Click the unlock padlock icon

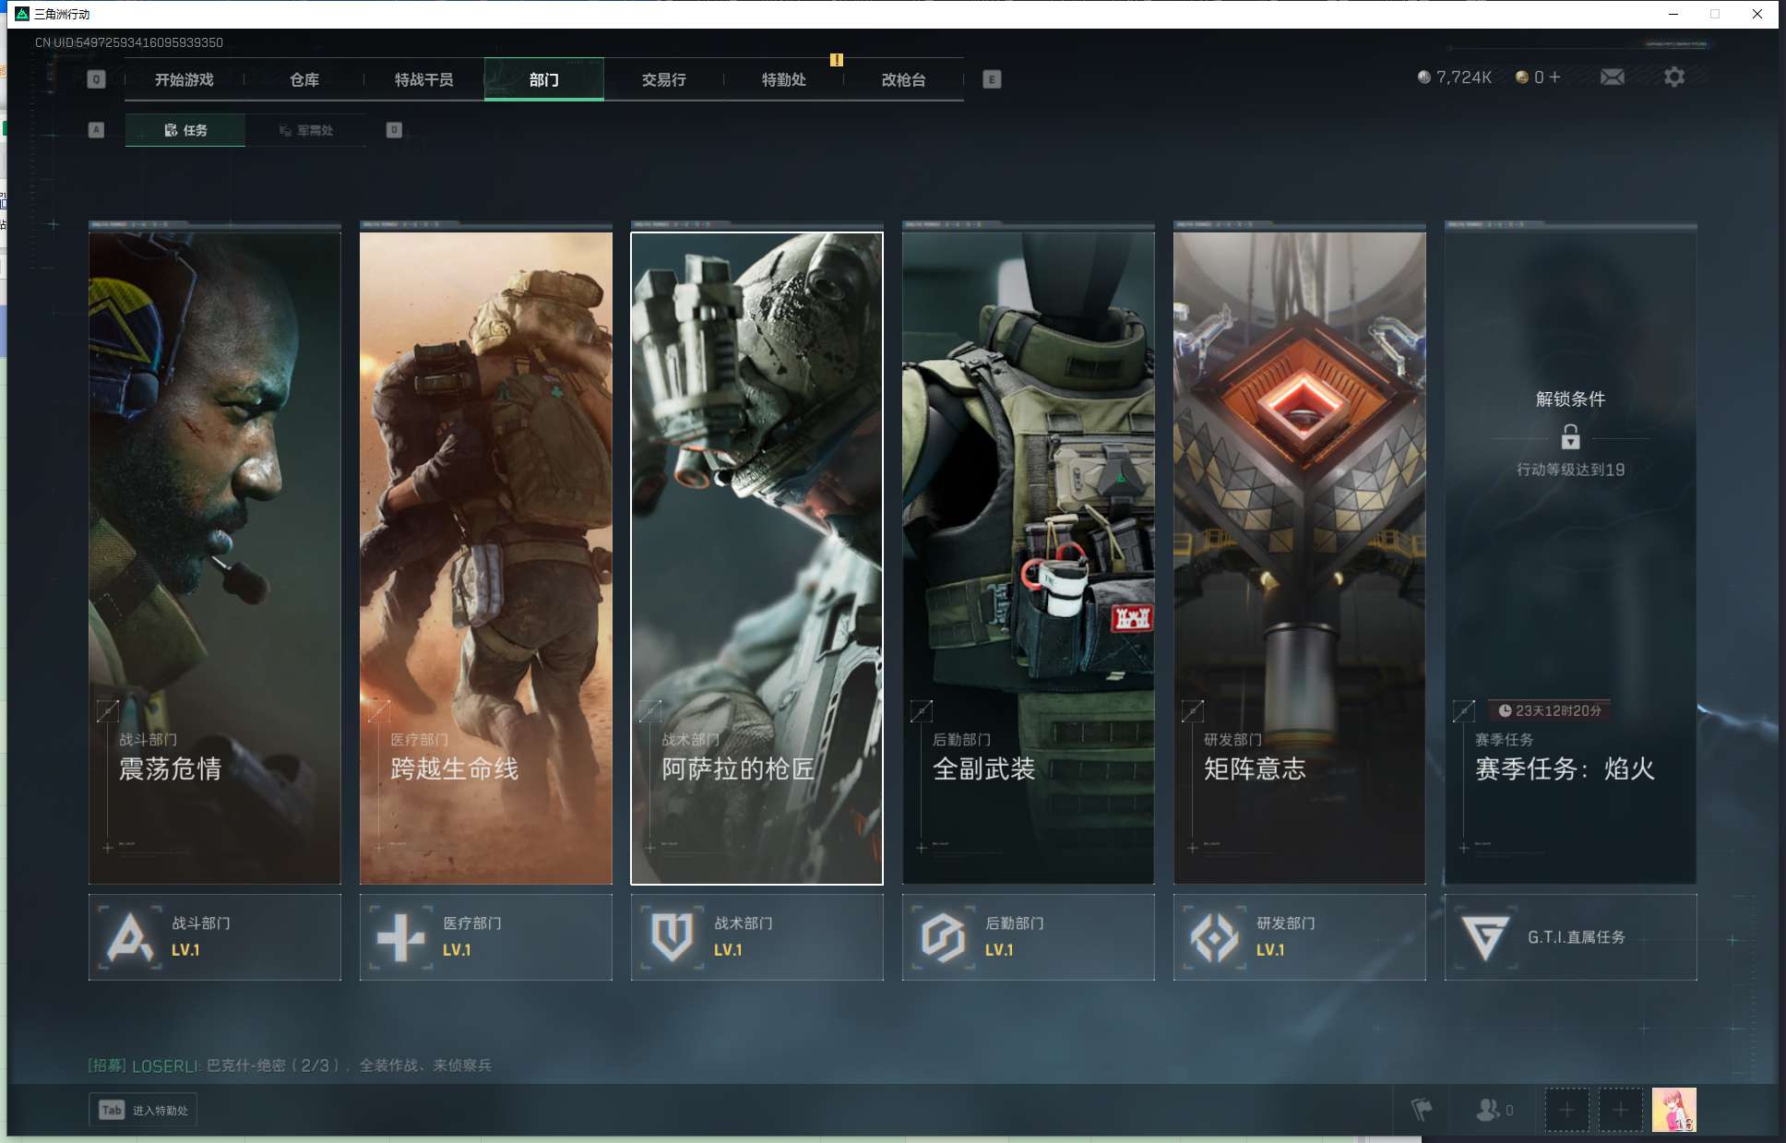click(x=1570, y=436)
